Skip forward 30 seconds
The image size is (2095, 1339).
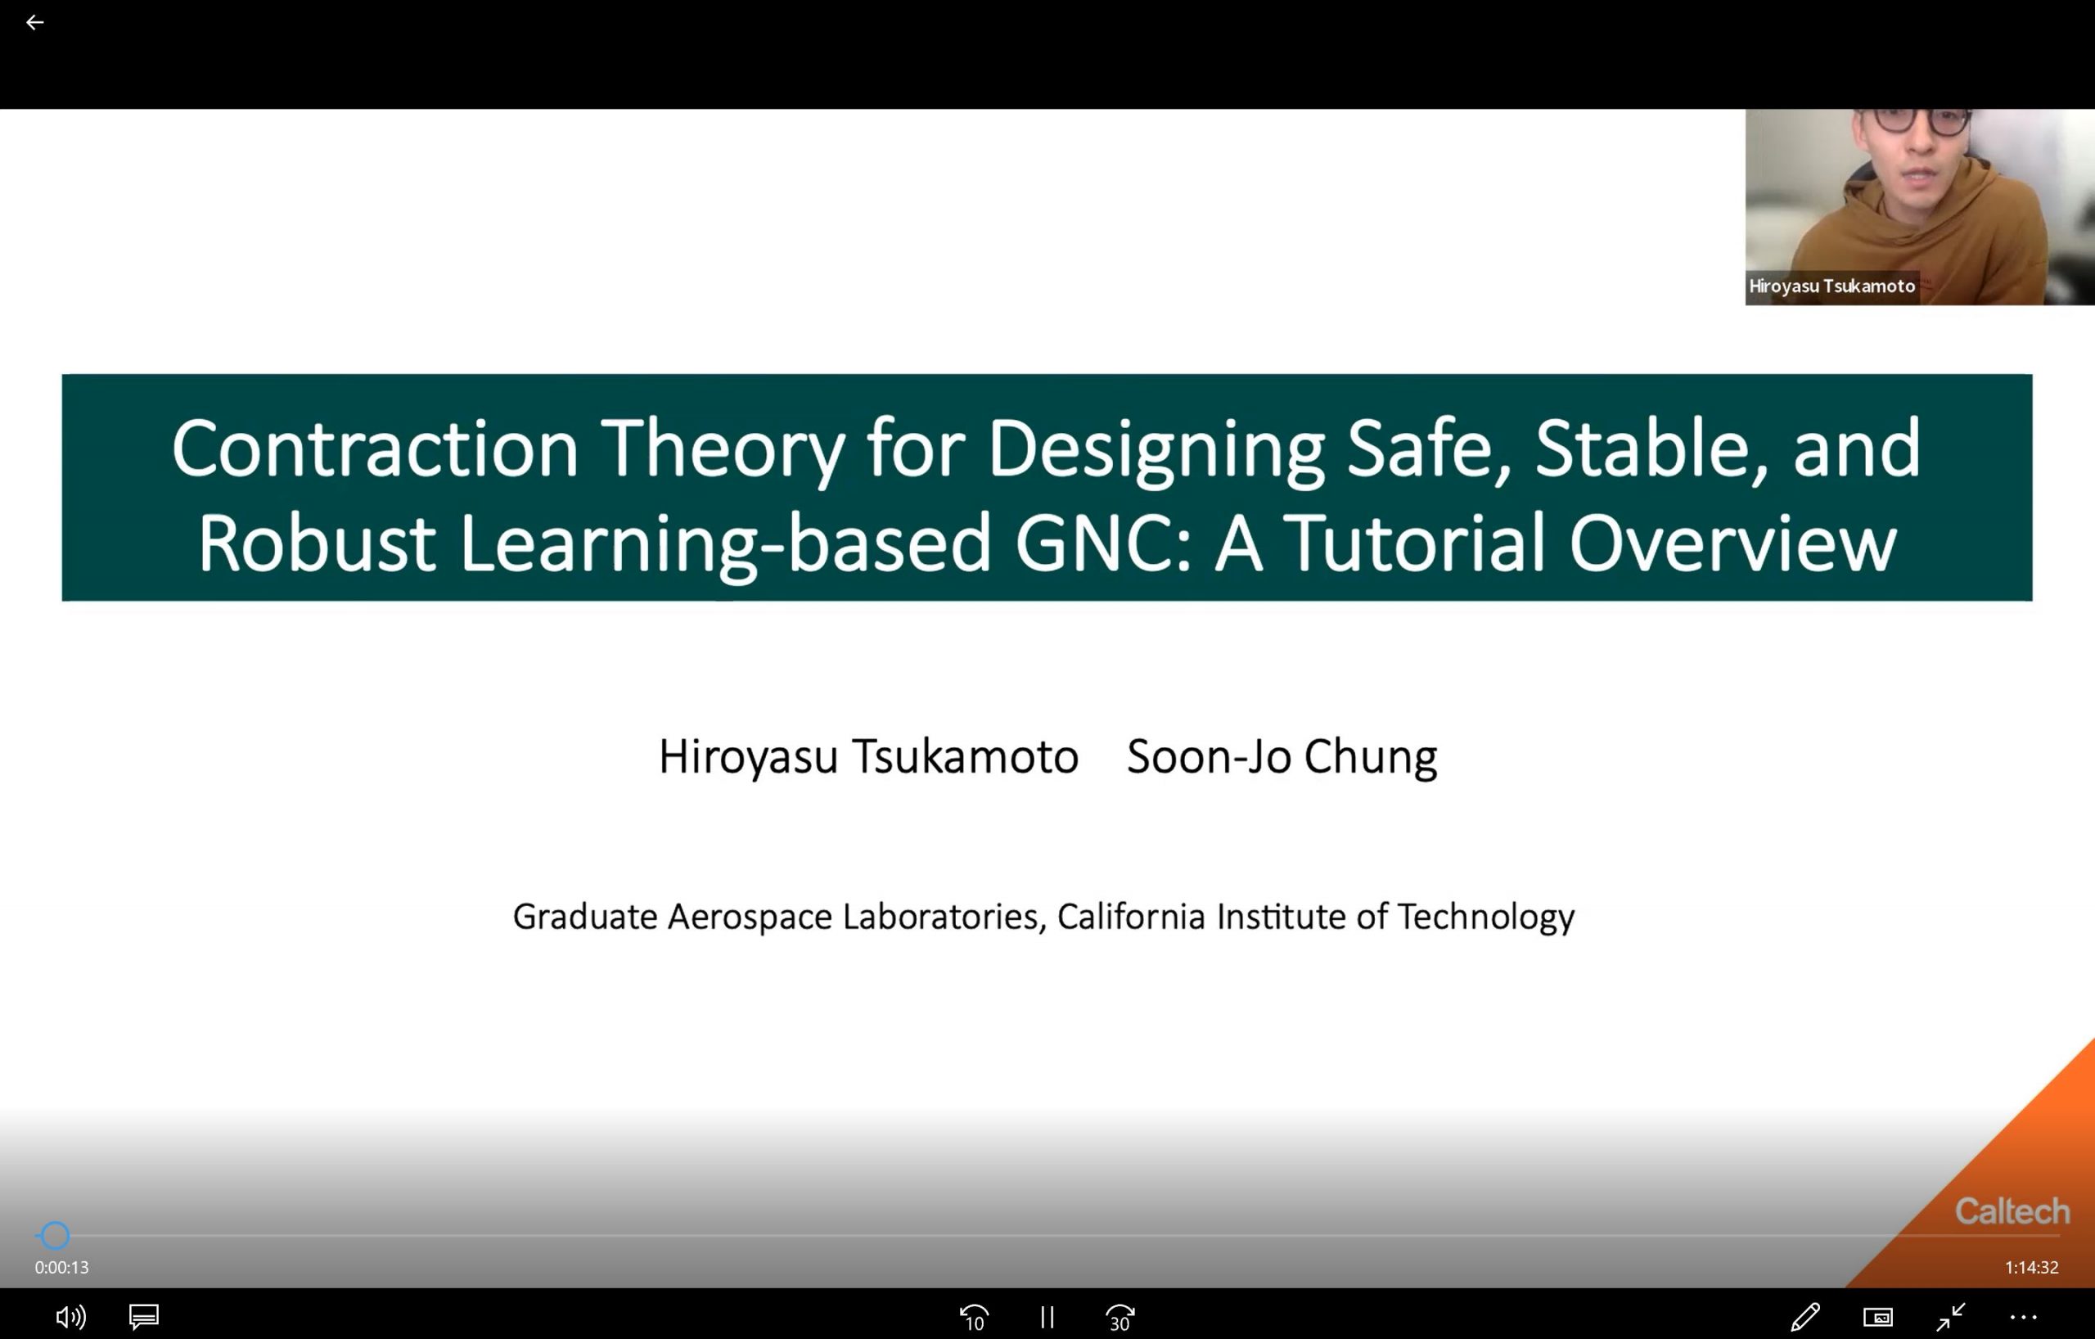tap(1120, 1317)
